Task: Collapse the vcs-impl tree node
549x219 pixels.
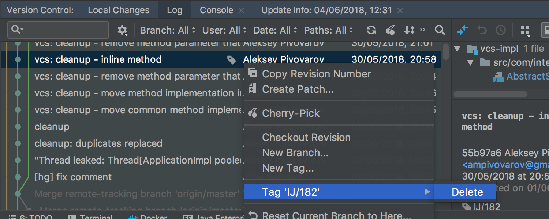Action: (457, 49)
